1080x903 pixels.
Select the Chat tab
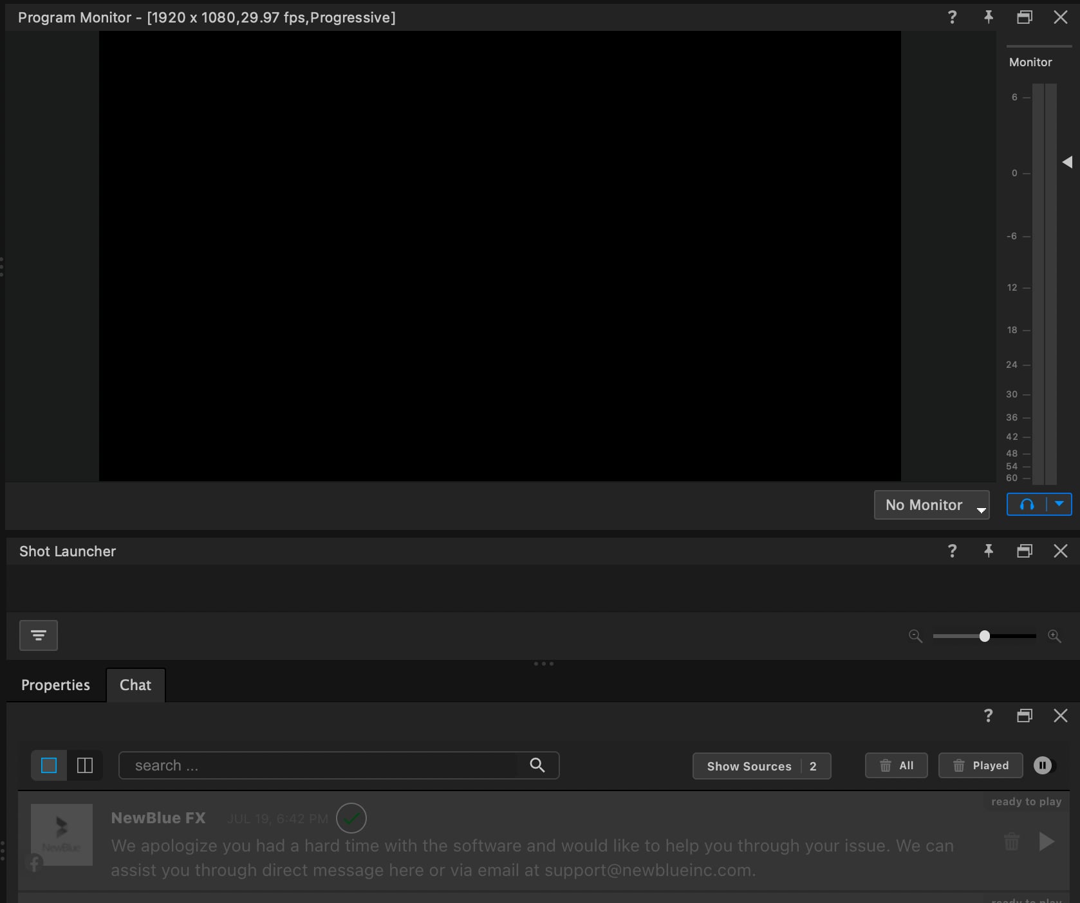click(135, 685)
